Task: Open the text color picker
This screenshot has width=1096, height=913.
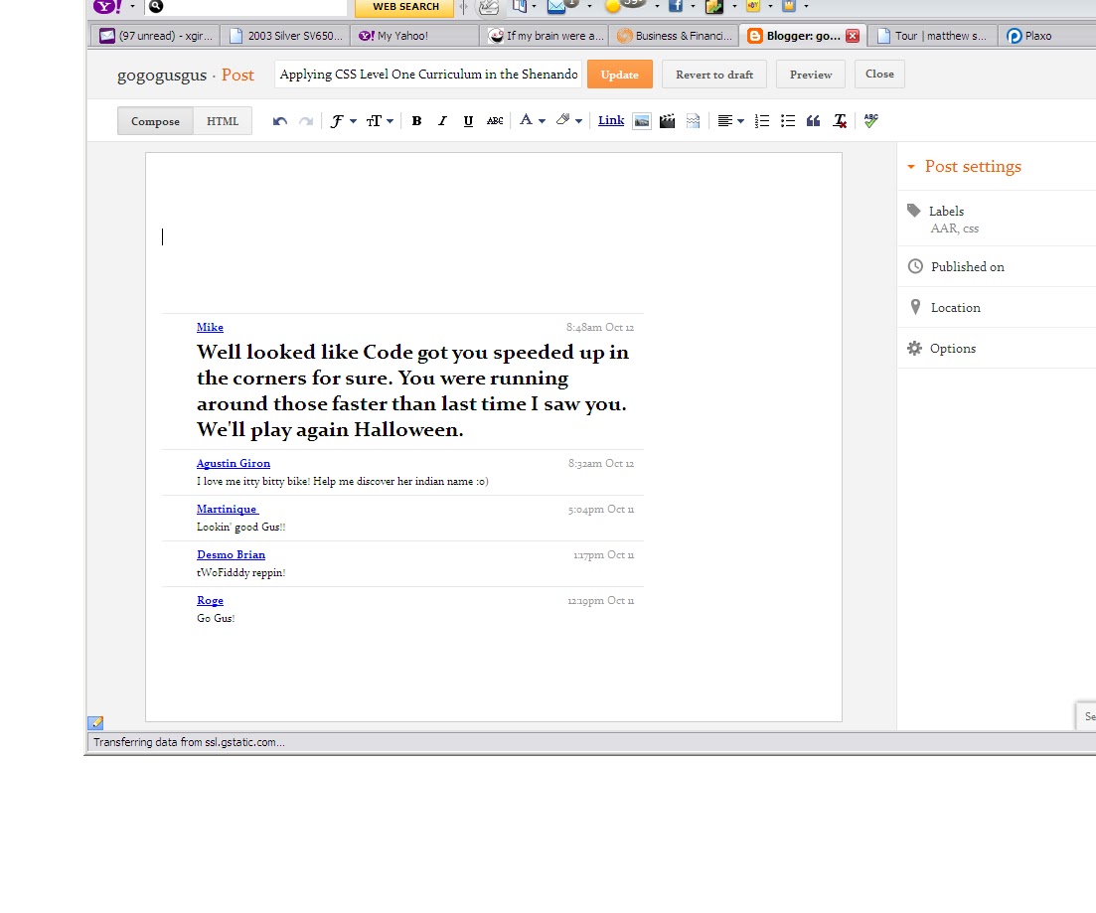Action: click(532, 121)
